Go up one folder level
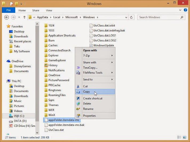 point(24,17)
